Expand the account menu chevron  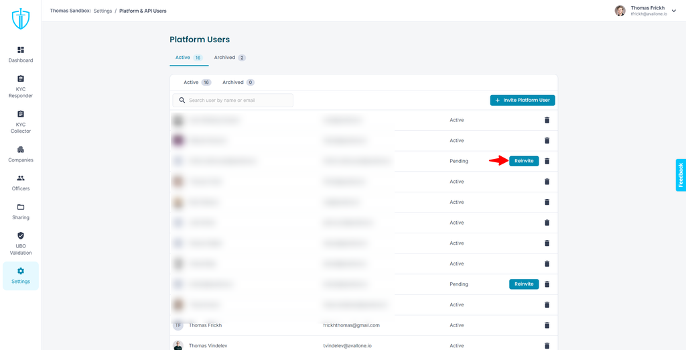tap(674, 11)
